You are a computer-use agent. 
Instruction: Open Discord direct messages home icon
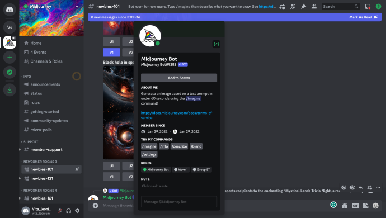pos(10,10)
